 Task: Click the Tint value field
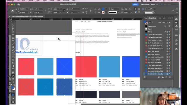point(164,22)
